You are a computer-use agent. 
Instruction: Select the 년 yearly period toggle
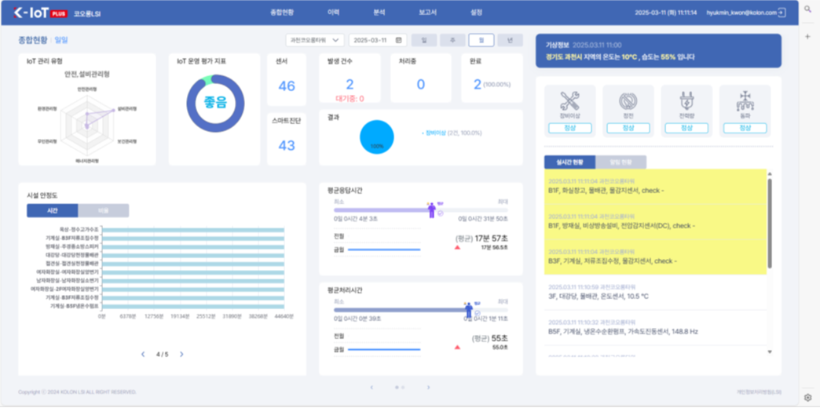point(510,40)
